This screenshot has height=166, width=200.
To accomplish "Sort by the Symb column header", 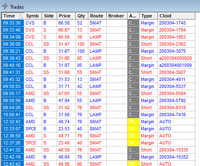I will 33,16.
